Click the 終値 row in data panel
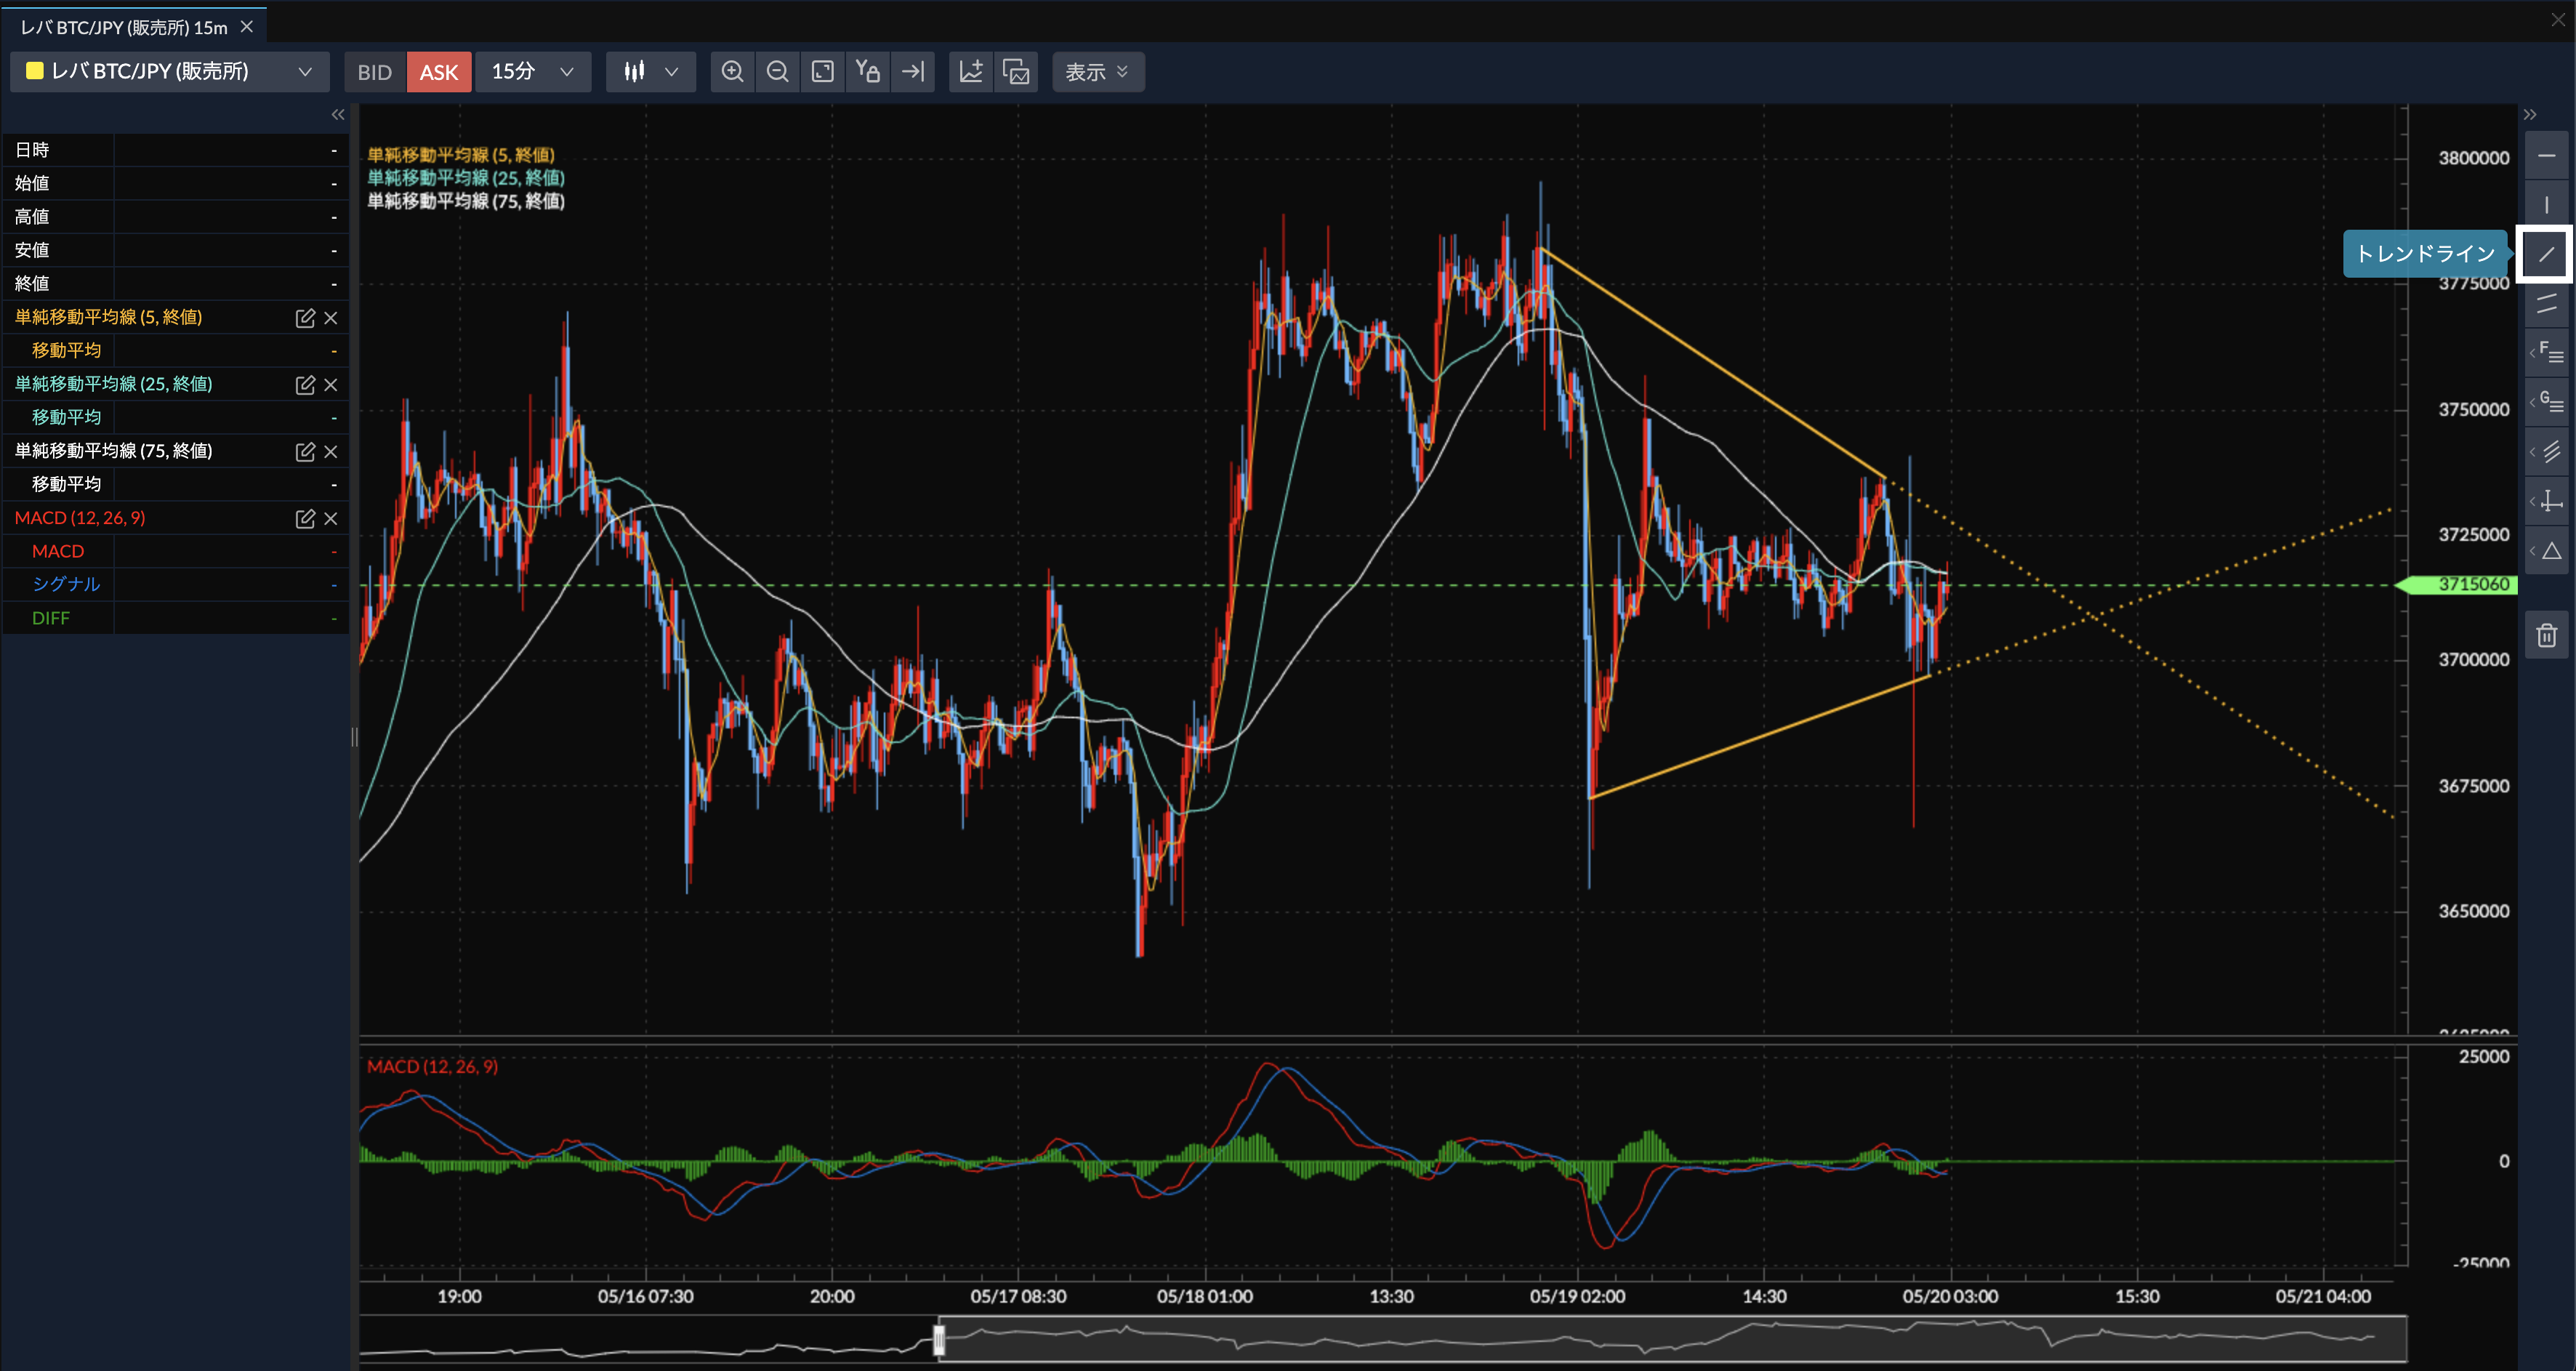This screenshot has width=2576, height=1371. pyautogui.click(x=176, y=284)
